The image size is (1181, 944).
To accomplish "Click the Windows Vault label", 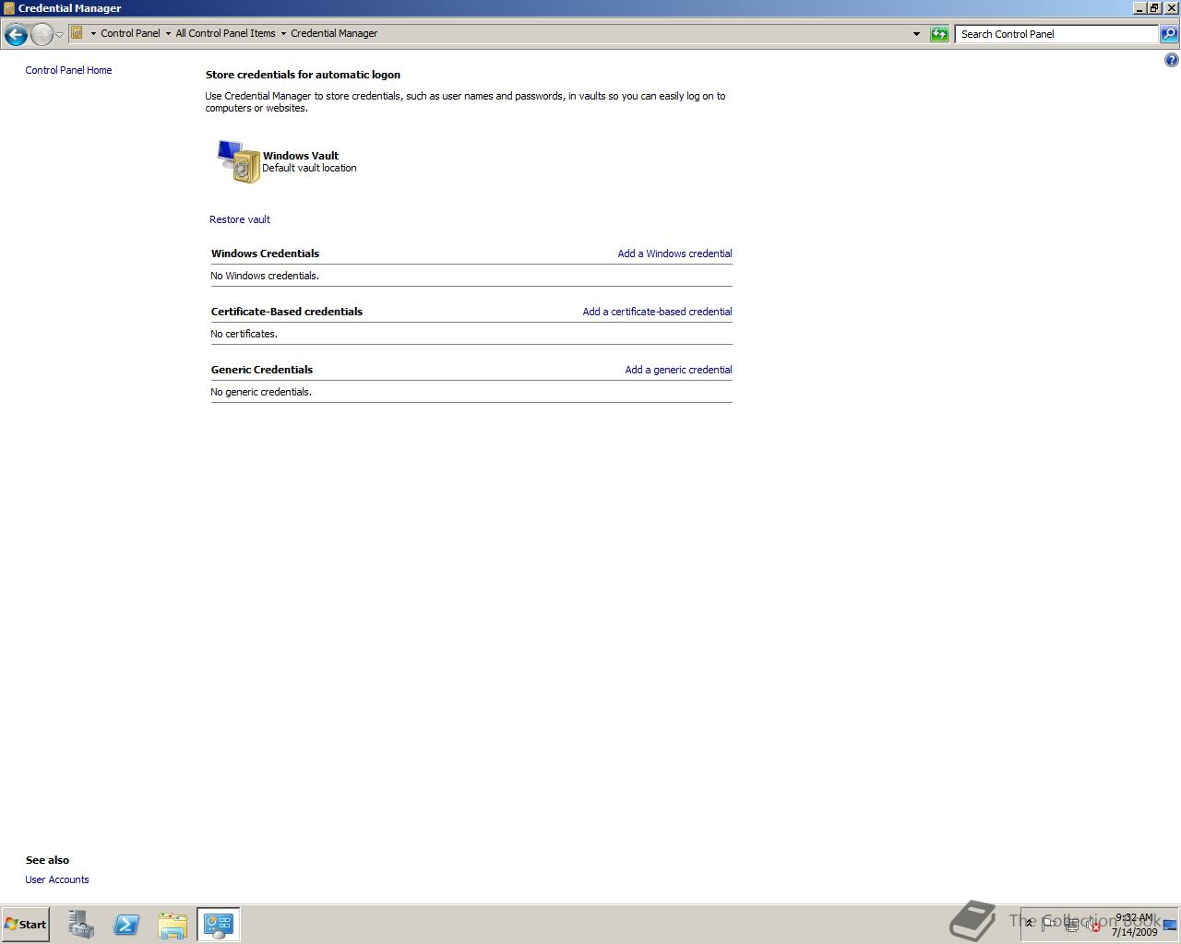I will [301, 156].
